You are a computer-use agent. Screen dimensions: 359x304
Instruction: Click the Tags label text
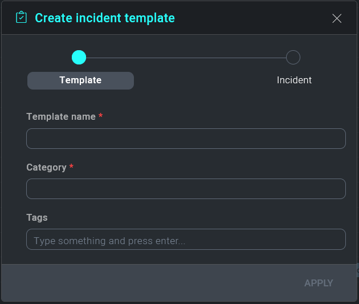[37, 218]
